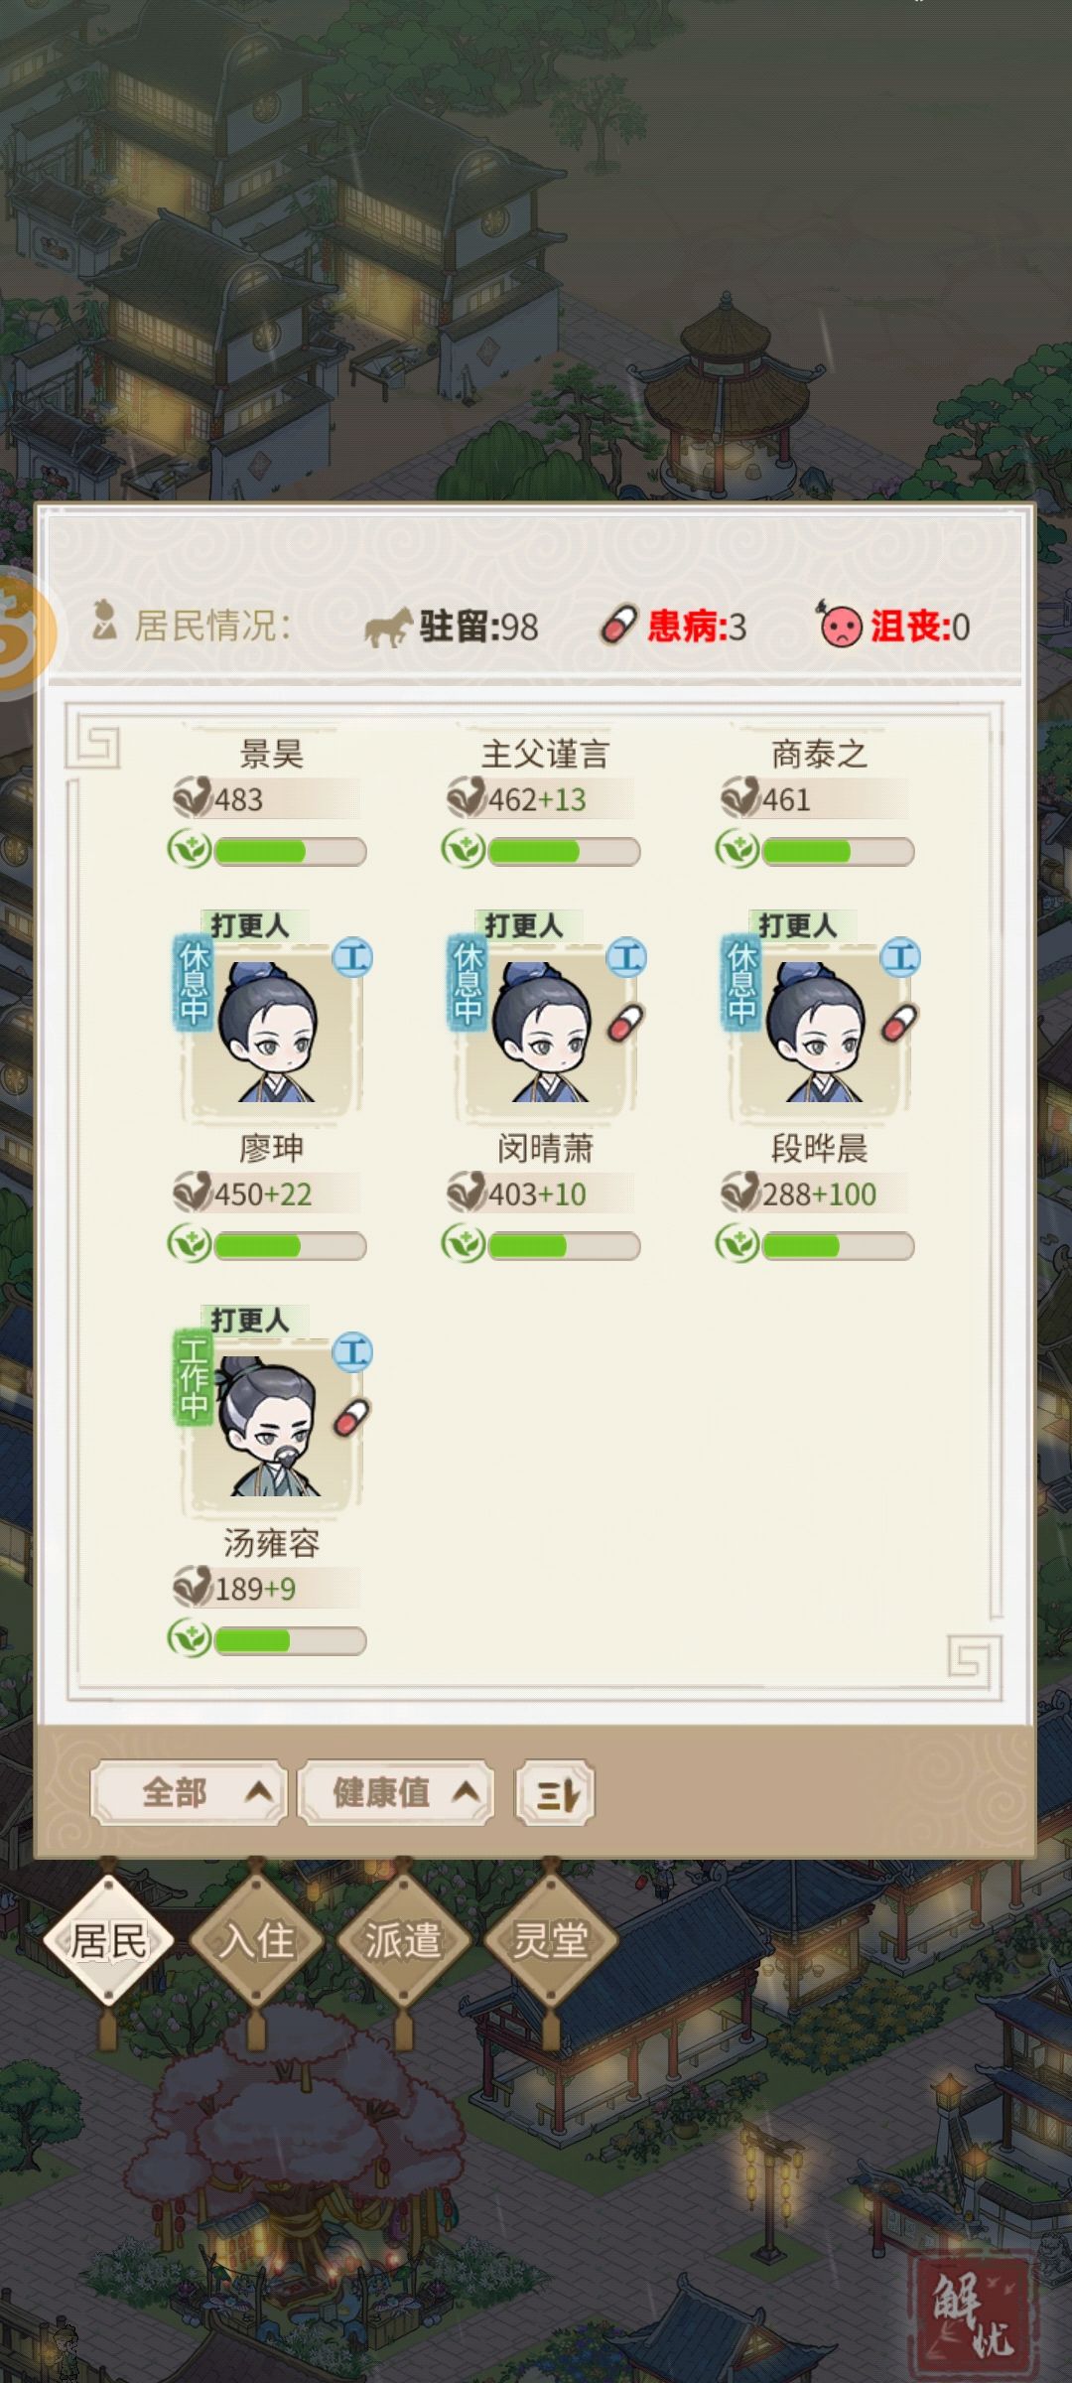Switch to the 派遣 tab
The height and width of the screenshot is (2383, 1072).
coord(403,1940)
